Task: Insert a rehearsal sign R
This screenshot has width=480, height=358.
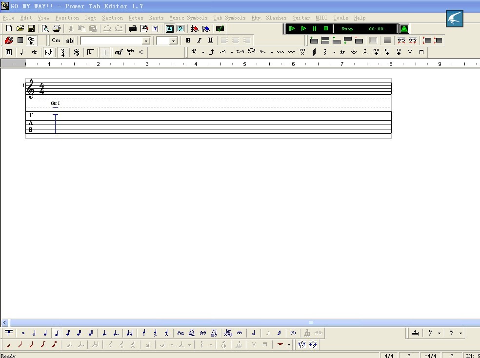Action: [x=9, y=52]
